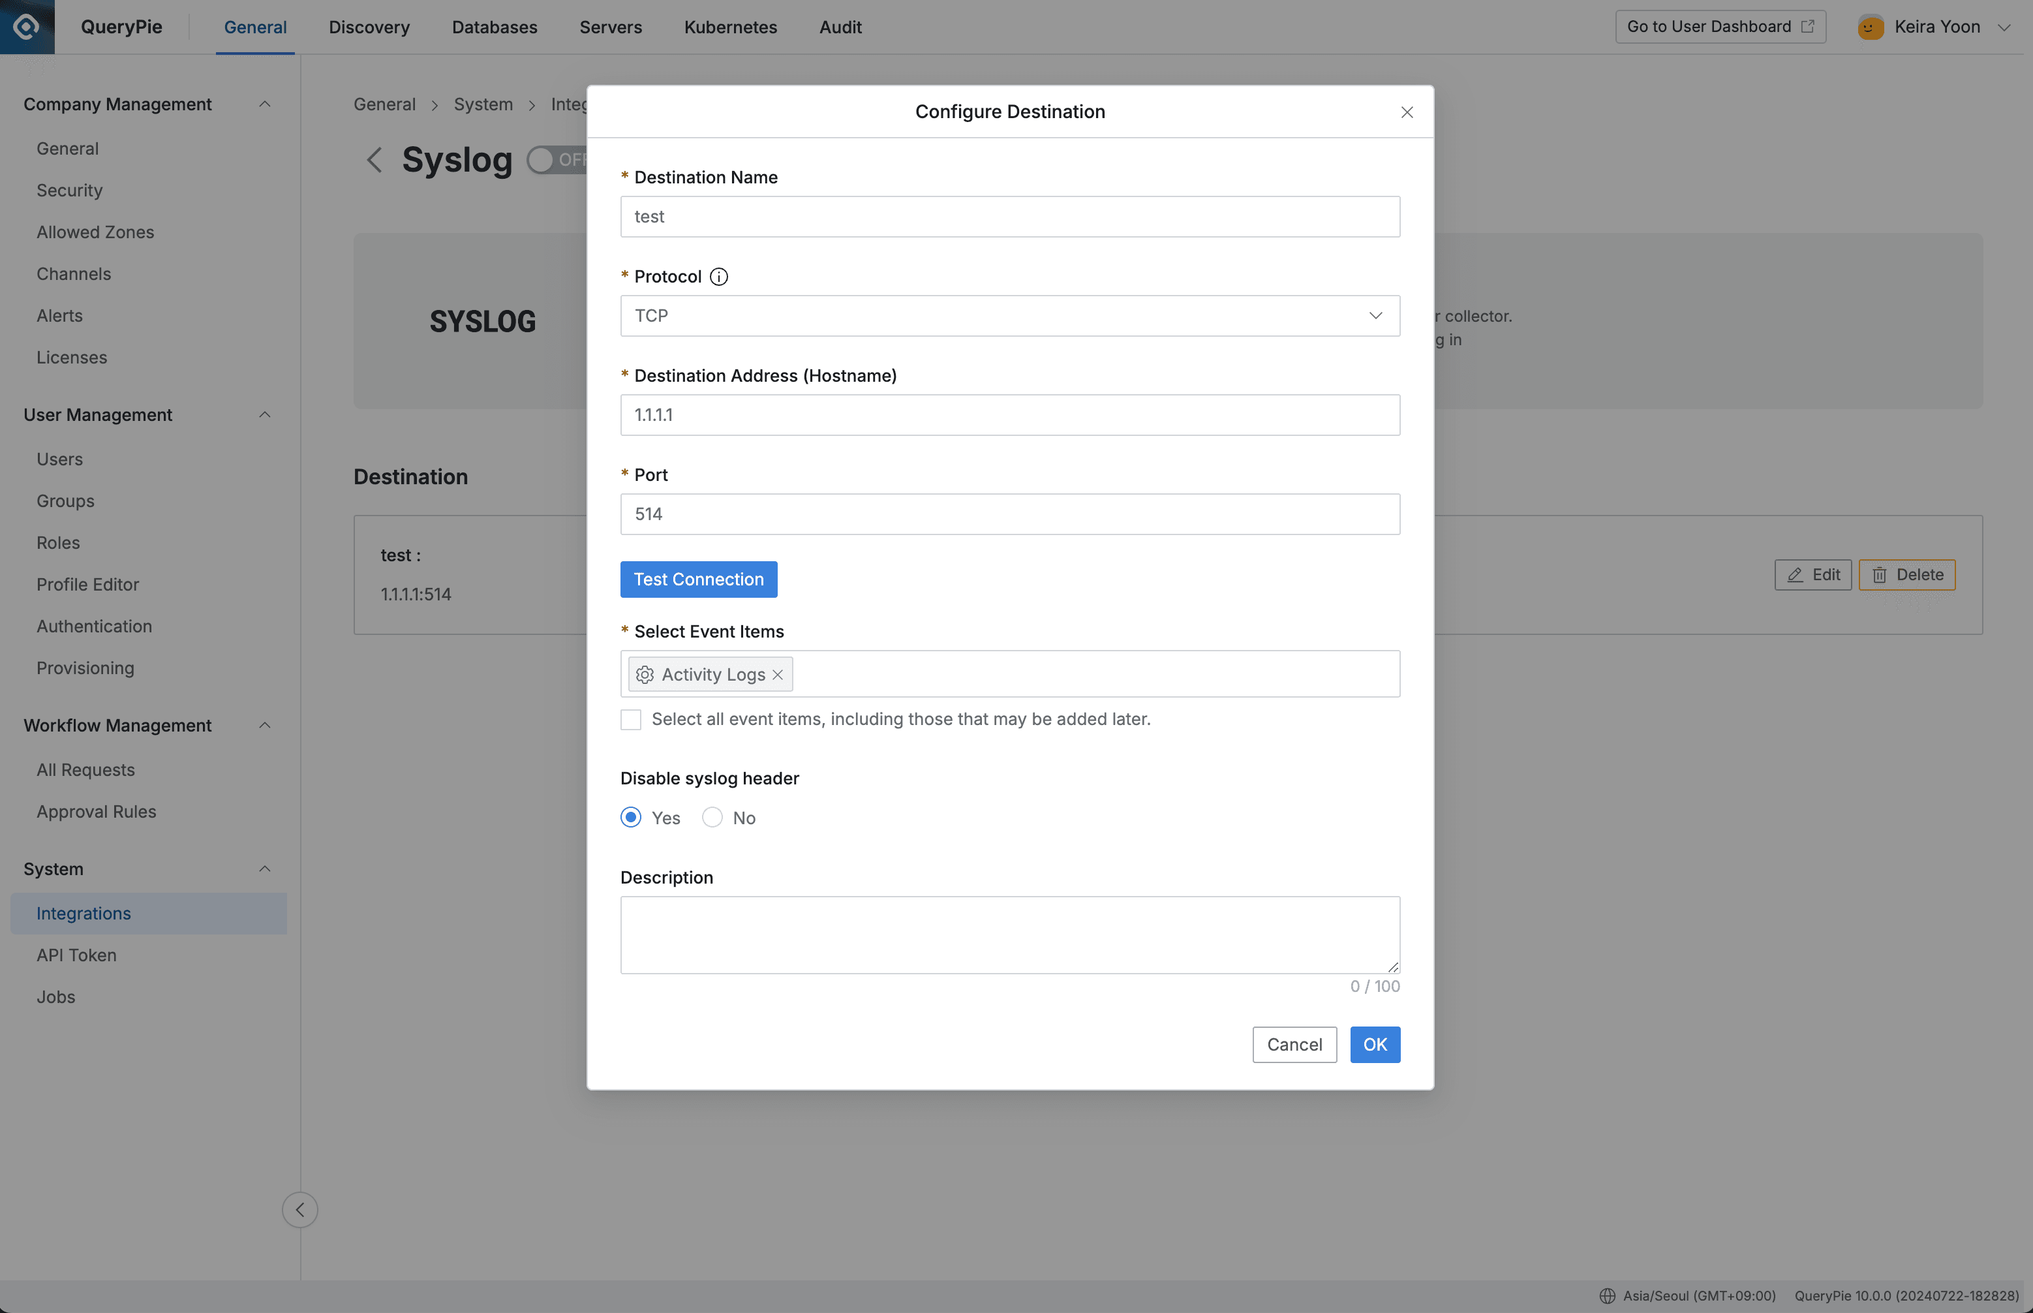Collapse the Workflow Management section
Image resolution: width=2033 pixels, height=1313 pixels.
pos(264,726)
